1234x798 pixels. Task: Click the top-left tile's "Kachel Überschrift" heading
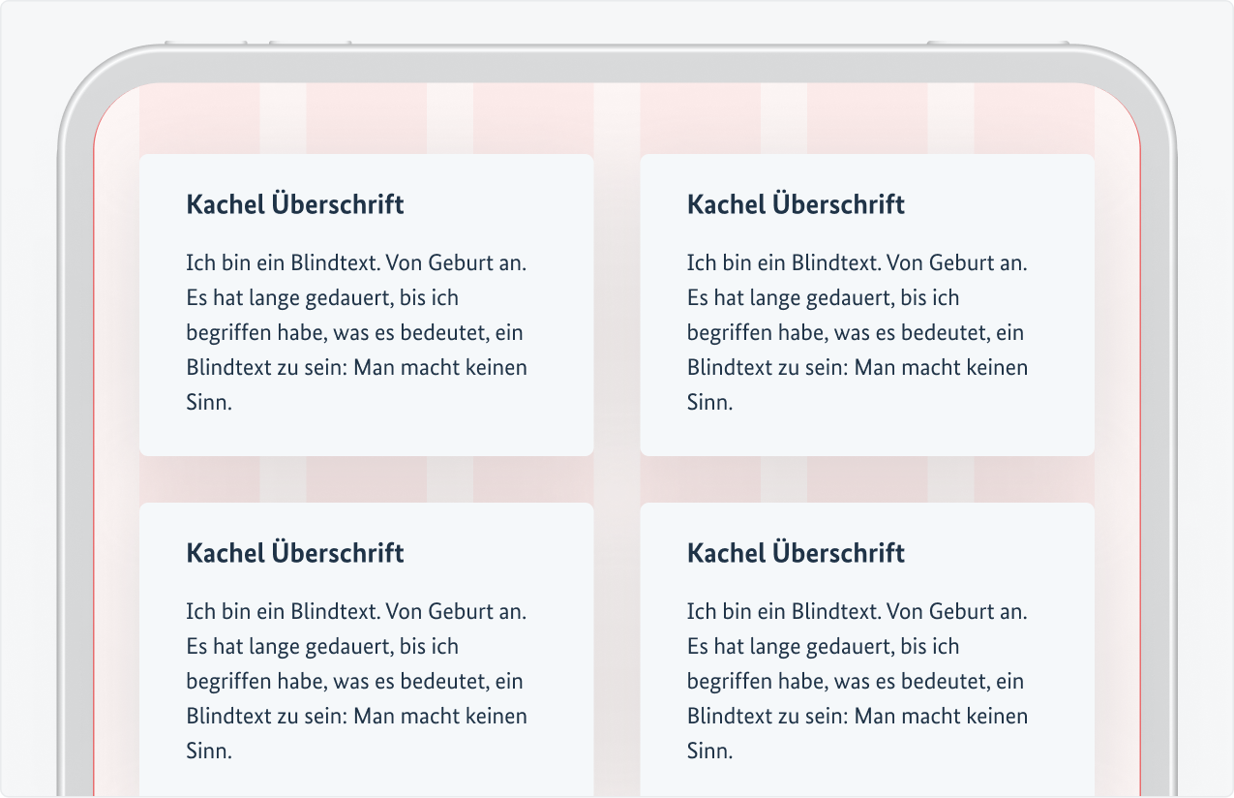coord(295,205)
